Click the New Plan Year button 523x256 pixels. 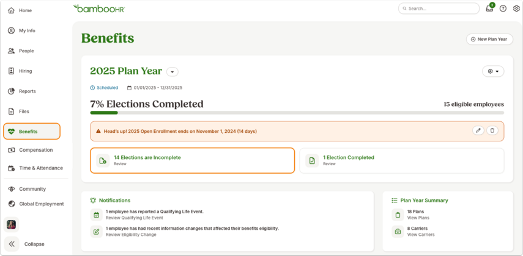click(x=489, y=39)
